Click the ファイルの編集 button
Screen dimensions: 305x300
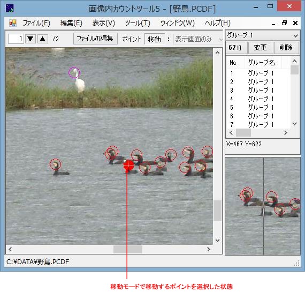tap(95, 39)
